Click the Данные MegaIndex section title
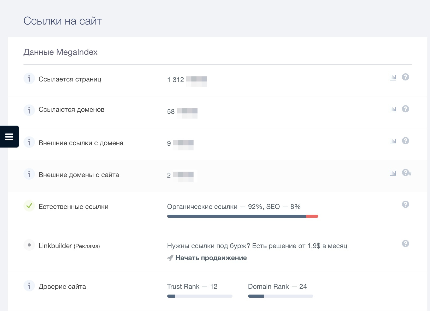Image resolution: width=430 pixels, height=311 pixels. click(61, 52)
